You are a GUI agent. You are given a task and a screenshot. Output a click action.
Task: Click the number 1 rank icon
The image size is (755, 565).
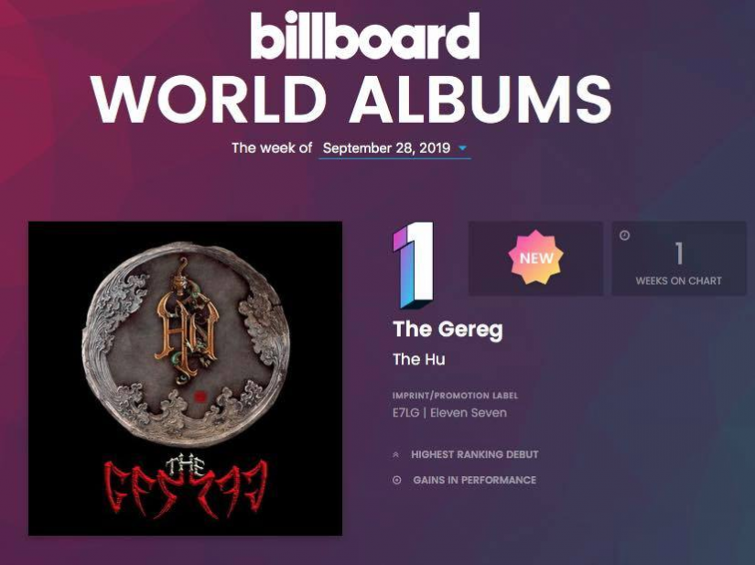(413, 265)
